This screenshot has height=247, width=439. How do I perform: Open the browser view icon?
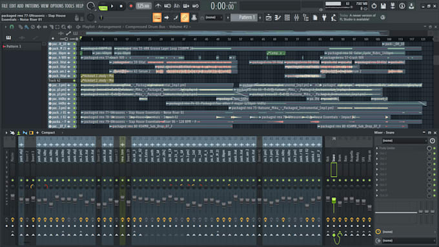306,17
